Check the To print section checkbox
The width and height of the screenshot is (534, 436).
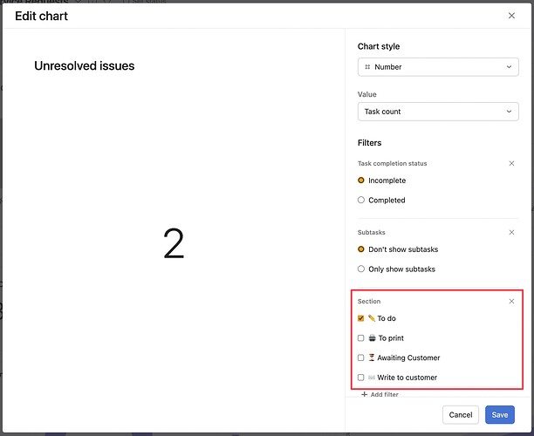point(361,338)
